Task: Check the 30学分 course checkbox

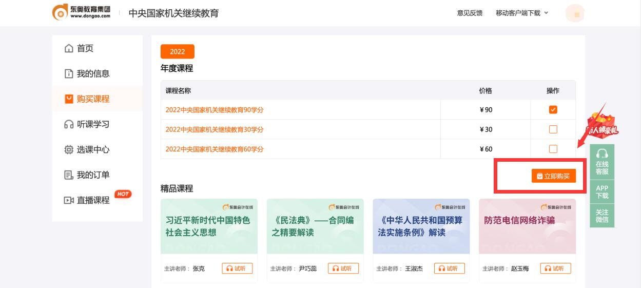Action: coord(553,129)
